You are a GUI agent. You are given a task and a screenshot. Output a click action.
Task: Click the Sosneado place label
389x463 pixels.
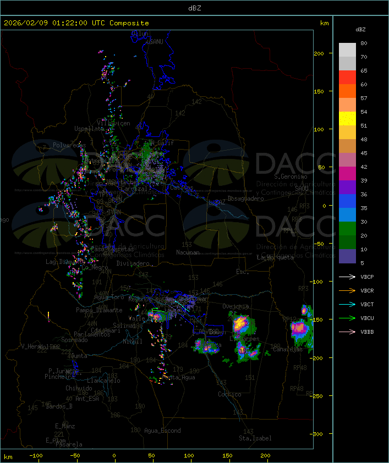pos(74,340)
